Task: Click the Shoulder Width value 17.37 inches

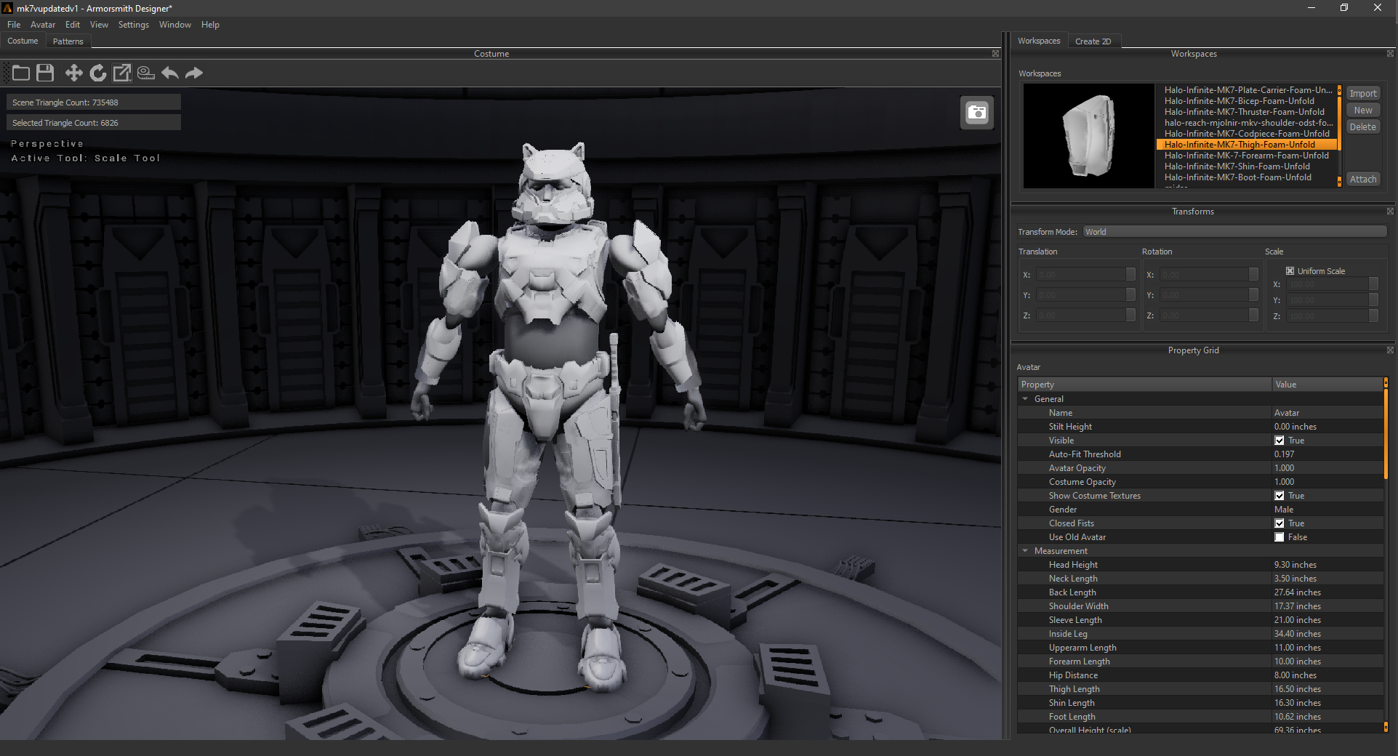Action: pyautogui.click(x=1297, y=606)
